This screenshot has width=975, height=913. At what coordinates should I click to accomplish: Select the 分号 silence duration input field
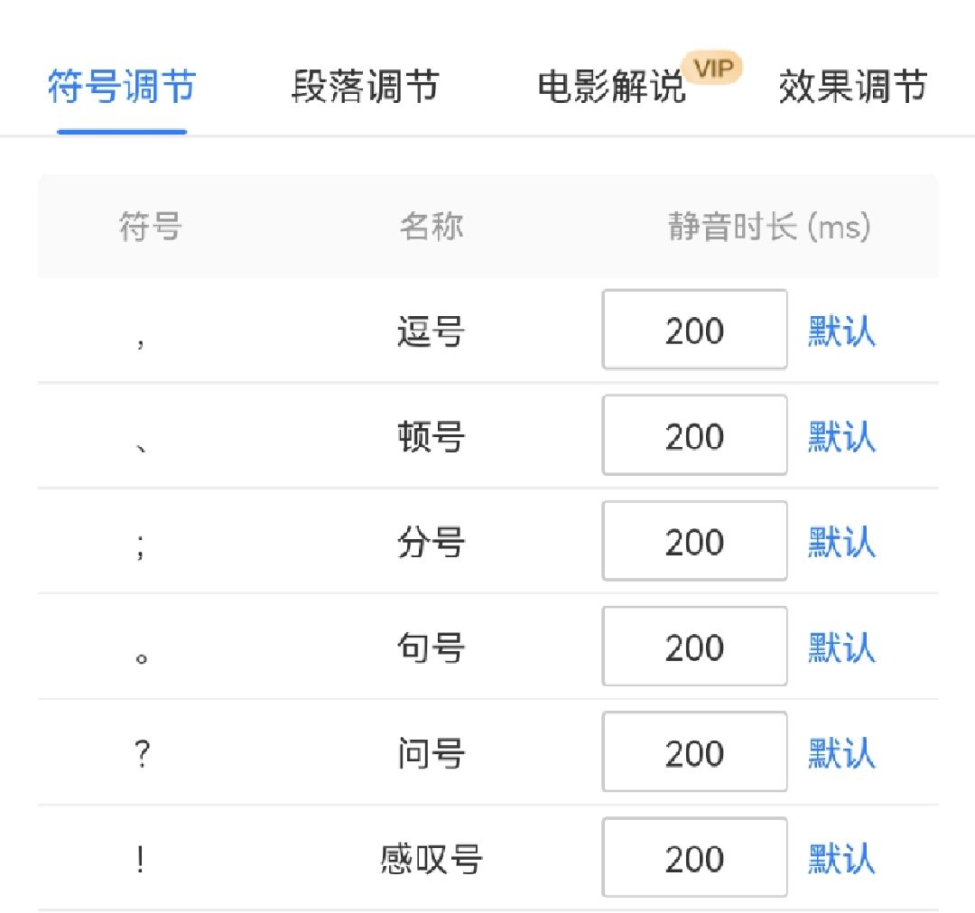tap(694, 541)
